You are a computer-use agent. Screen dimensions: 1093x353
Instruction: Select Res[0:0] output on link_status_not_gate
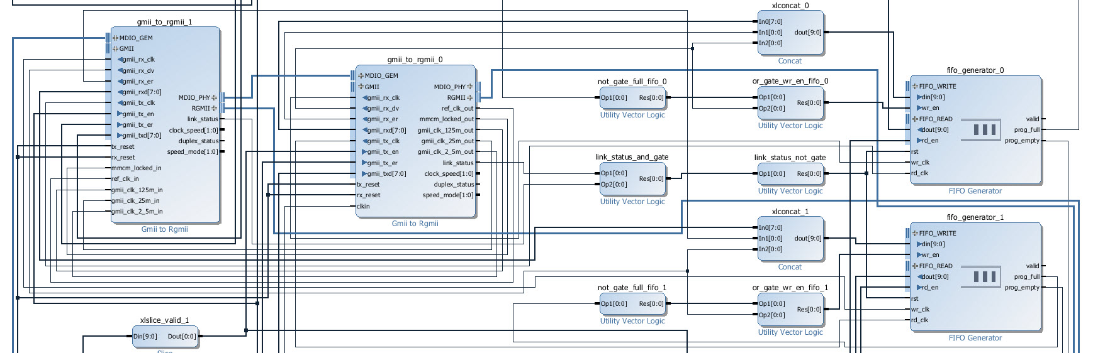[x=809, y=173]
